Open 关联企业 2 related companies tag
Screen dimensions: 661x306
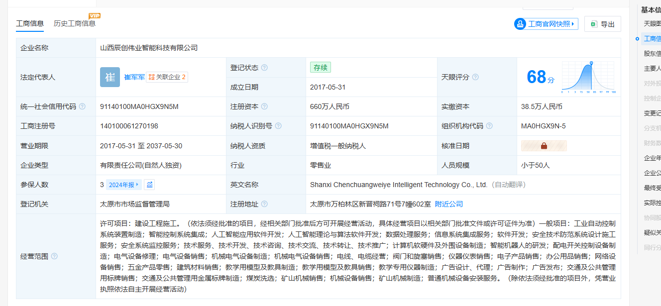(167, 77)
